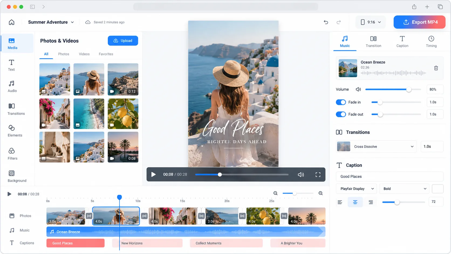Open the Transitions sidebar panel
451x254 pixels.
16,109
